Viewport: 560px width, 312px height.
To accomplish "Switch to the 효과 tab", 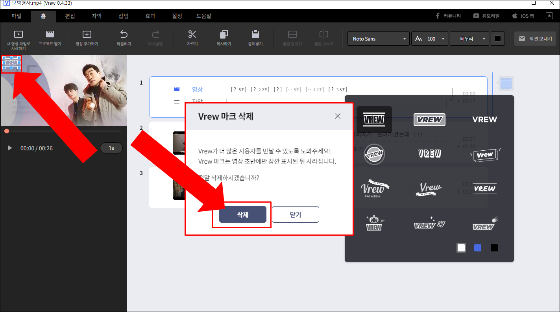I will pos(150,16).
